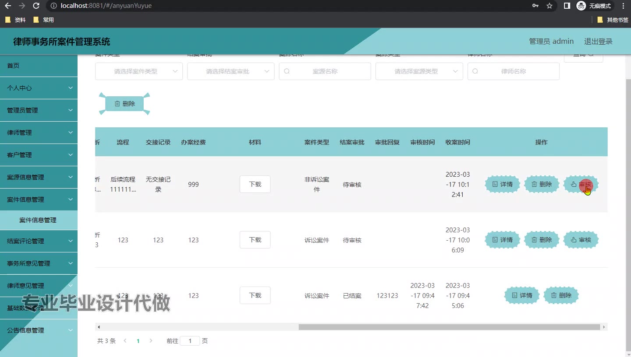The height and width of the screenshot is (357, 631).
Task: Click the 案源名称 search input
Action: coord(325,71)
